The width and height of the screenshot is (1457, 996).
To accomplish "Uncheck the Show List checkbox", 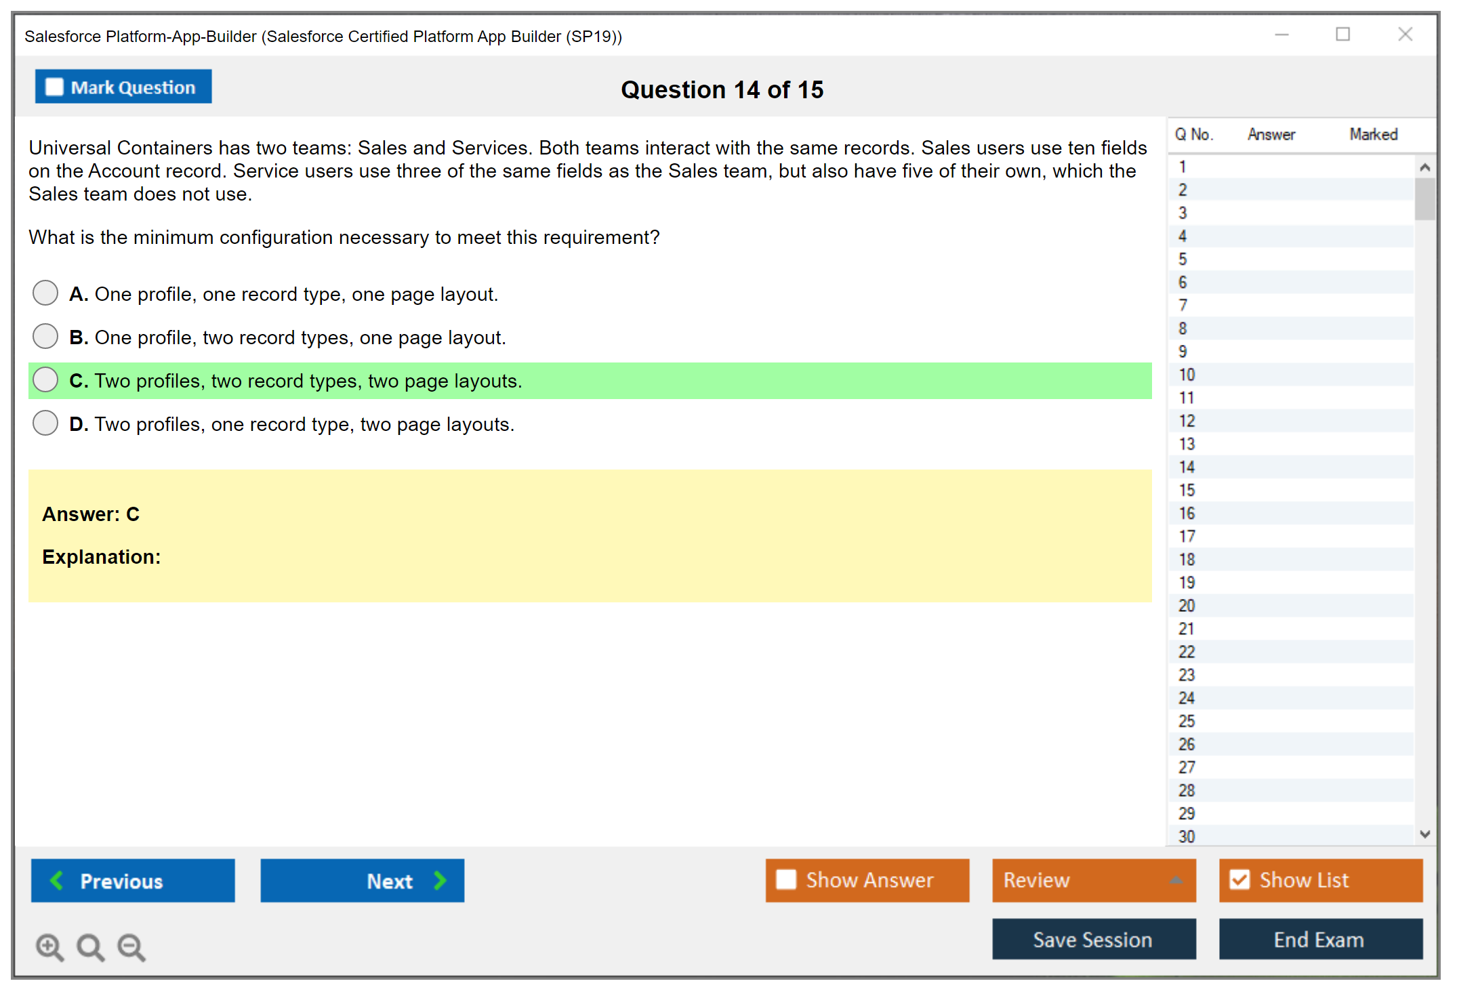I will 1239,879.
